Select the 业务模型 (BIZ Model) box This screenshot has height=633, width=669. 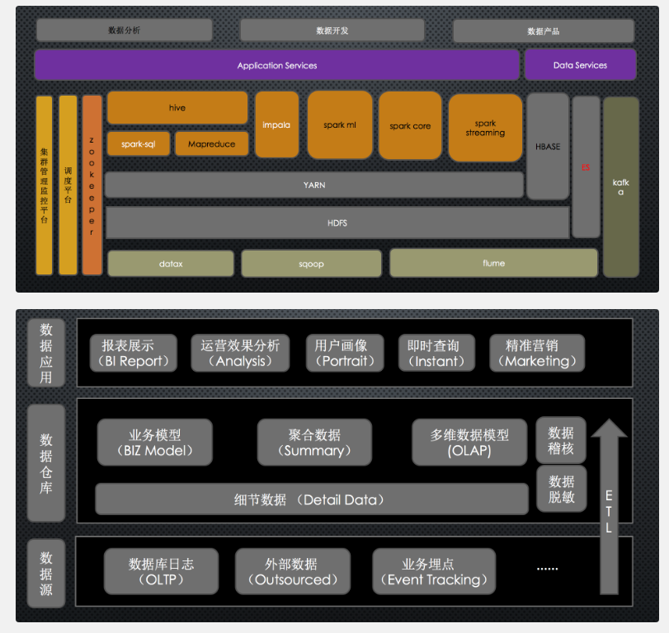tap(155, 442)
